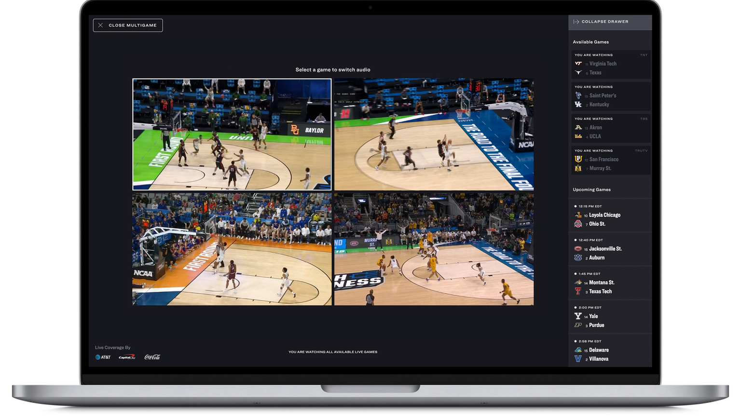Click the 12:40 PM EDT game time
Viewport: 741px width, 416px height.
click(x=590, y=240)
